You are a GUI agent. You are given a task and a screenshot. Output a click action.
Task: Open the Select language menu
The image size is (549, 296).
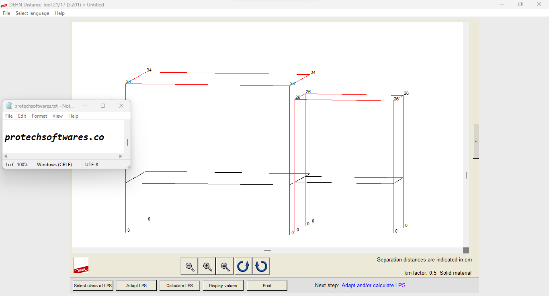[x=32, y=13]
